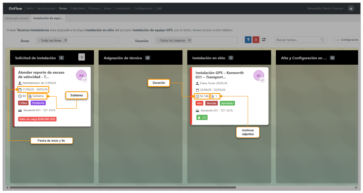Open the Áreas filter dropdown
Image resolution: width=363 pixels, height=193 pixels.
click(x=78, y=40)
